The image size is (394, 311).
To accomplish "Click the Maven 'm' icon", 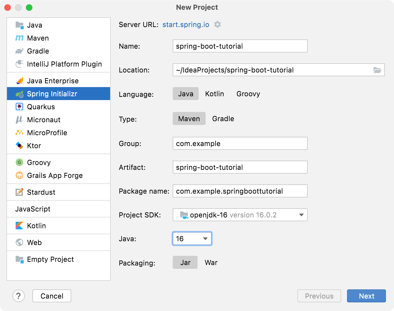I will [19, 38].
